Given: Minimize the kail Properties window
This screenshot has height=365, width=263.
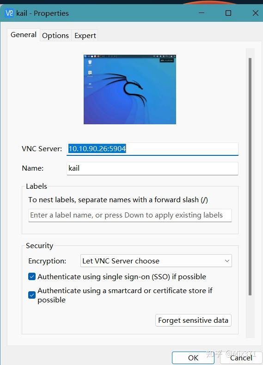Looking at the screenshot, I should coord(202,13).
